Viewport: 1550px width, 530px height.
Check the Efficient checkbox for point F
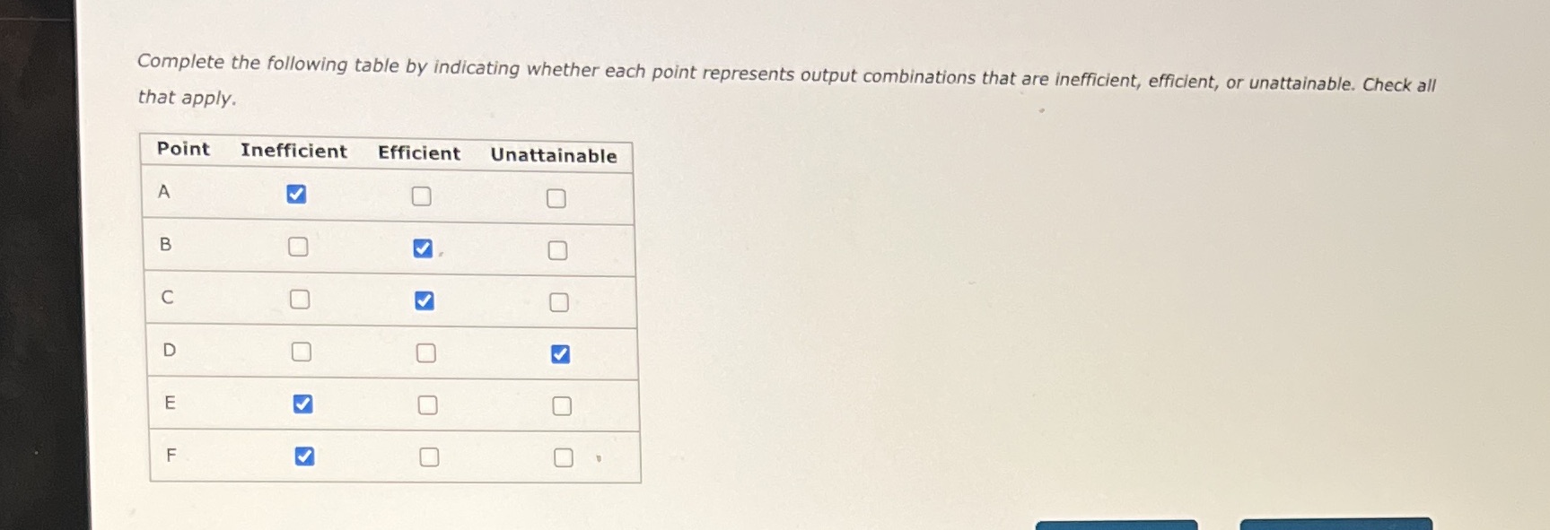(429, 457)
